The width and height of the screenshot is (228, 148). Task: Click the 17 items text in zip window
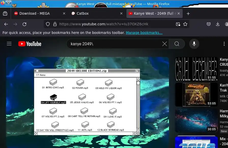41,75
